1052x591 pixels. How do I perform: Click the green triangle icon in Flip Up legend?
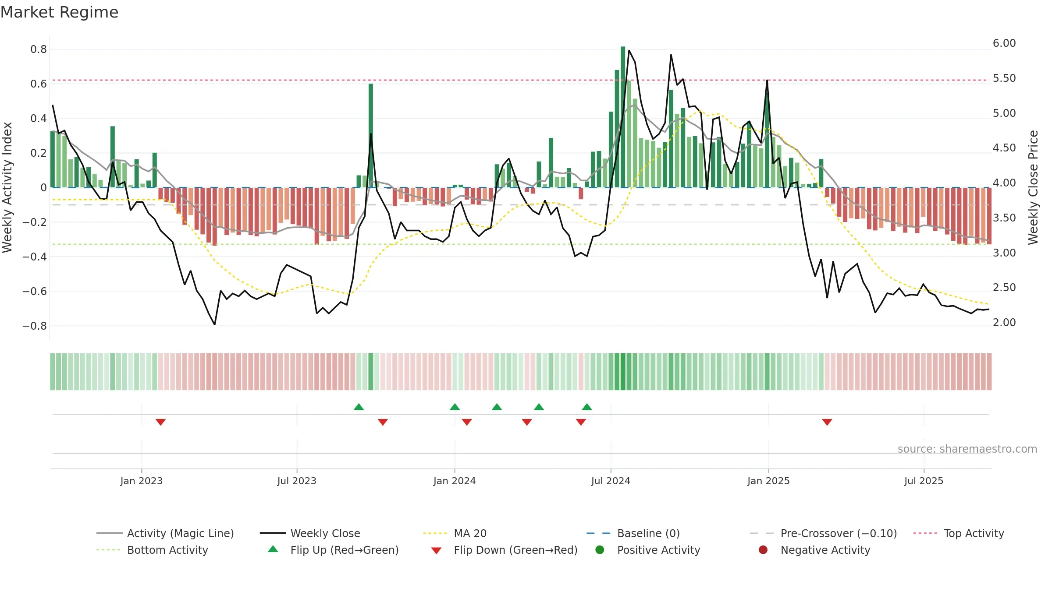tap(273, 549)
